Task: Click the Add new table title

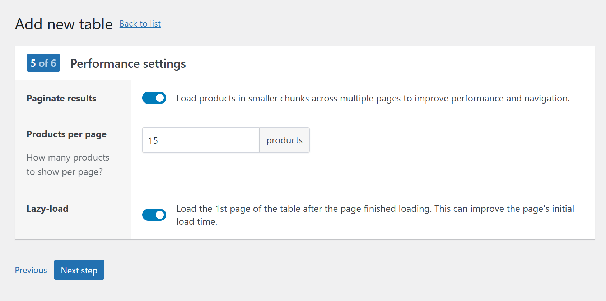Action: click(64, 24)
